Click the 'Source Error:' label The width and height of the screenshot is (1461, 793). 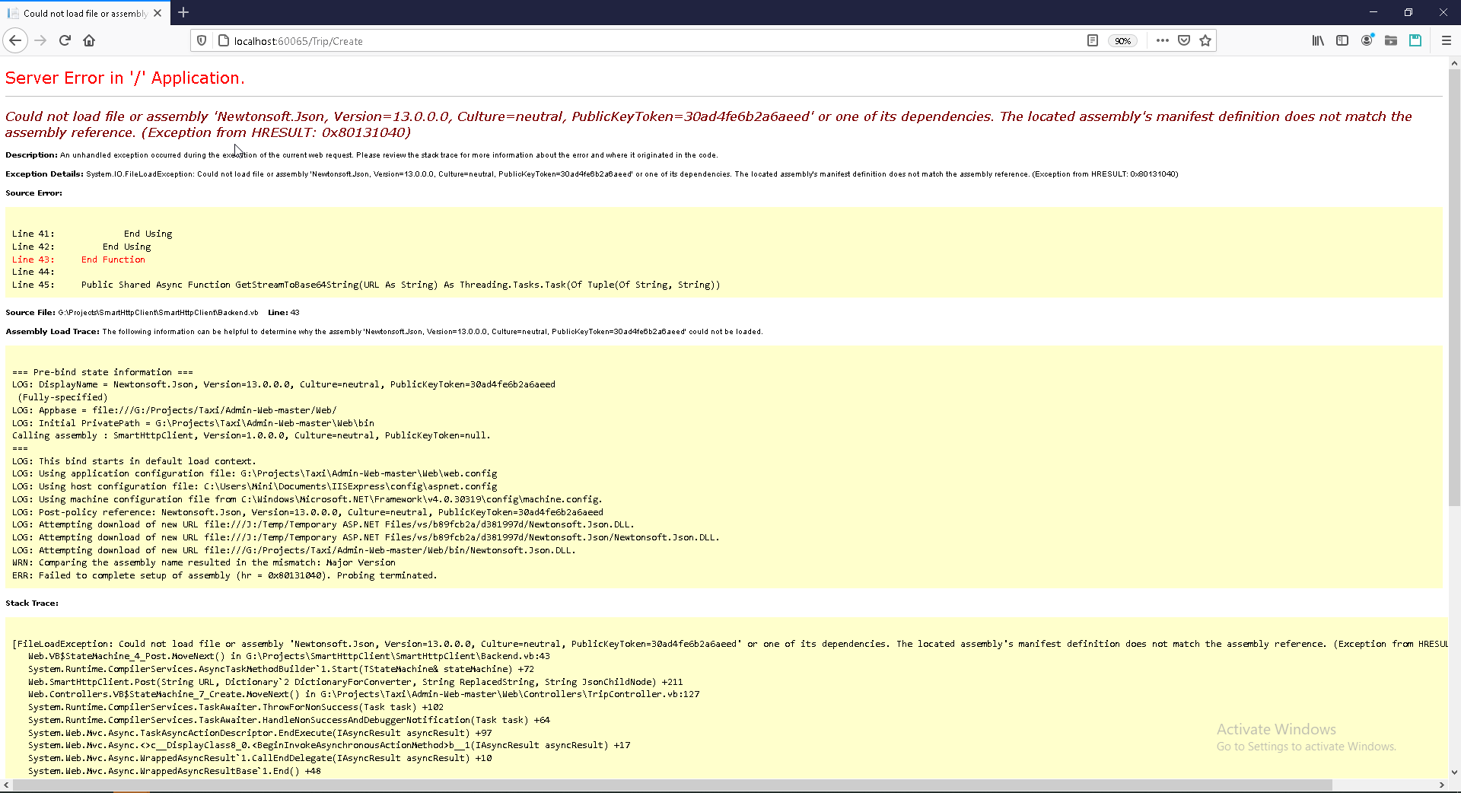click(33, 193)
